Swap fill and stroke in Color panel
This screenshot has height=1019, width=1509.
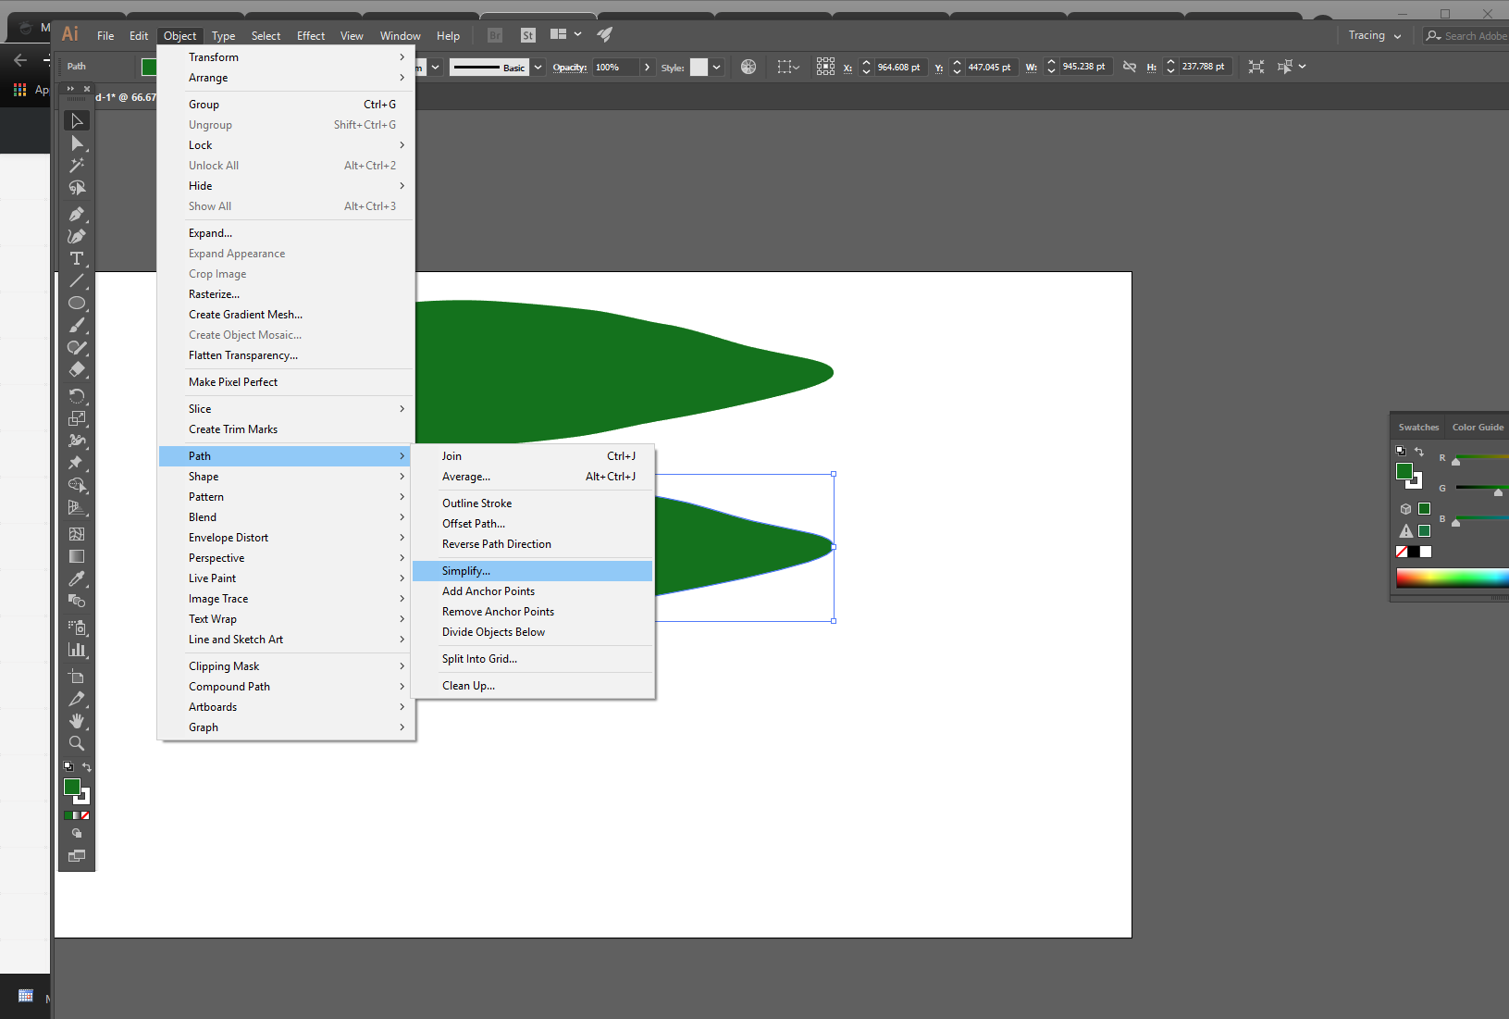(x=1419, y=452)
